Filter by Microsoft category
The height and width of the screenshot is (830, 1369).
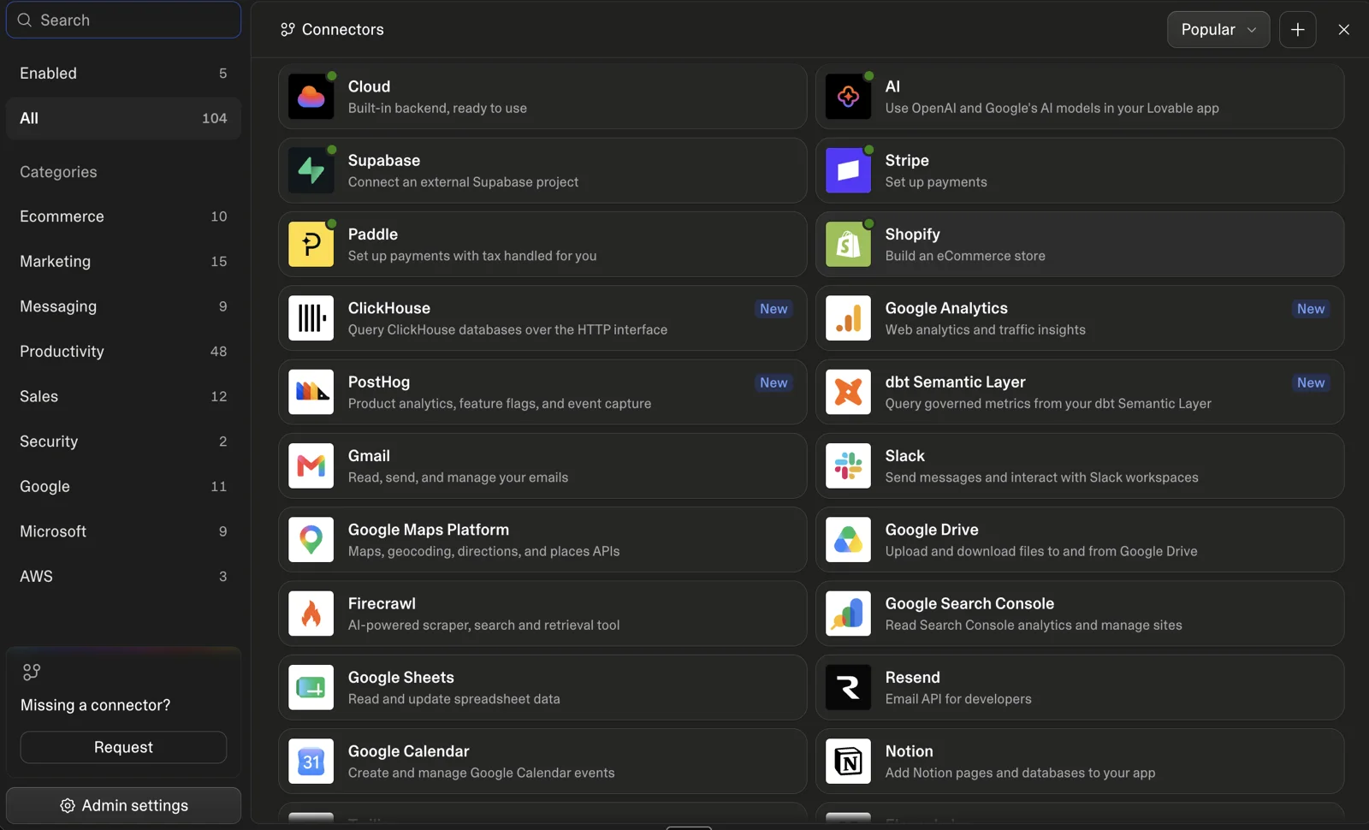(123, 531)
